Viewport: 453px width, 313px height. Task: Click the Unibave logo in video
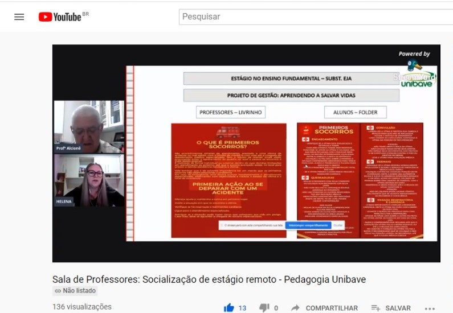click(417, 84)
